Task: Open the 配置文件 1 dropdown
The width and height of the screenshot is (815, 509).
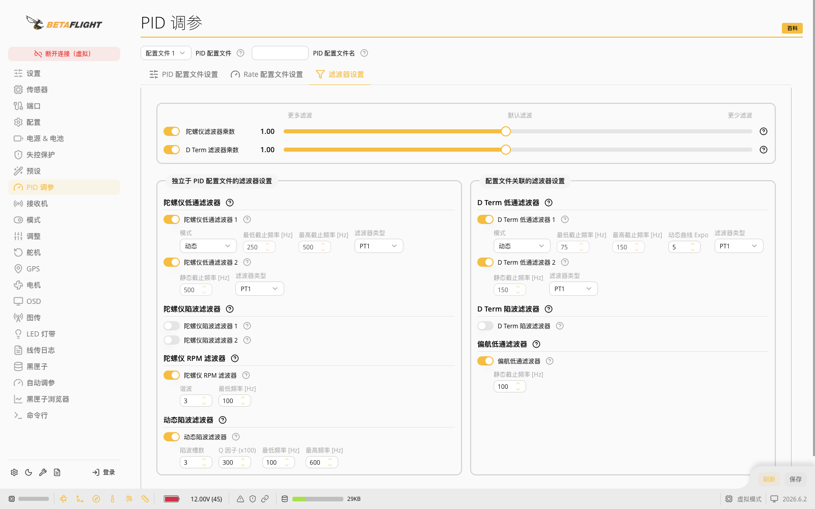Action: pyautogui.click(x=166, y=53)
